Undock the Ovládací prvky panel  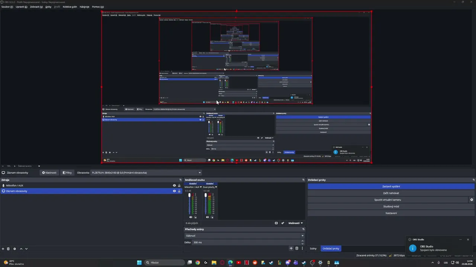tap(473, 180)
